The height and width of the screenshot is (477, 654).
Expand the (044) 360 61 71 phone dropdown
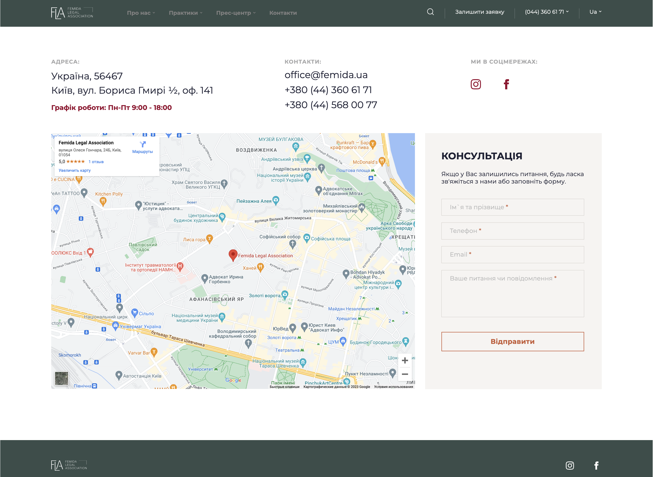(547, 12)
